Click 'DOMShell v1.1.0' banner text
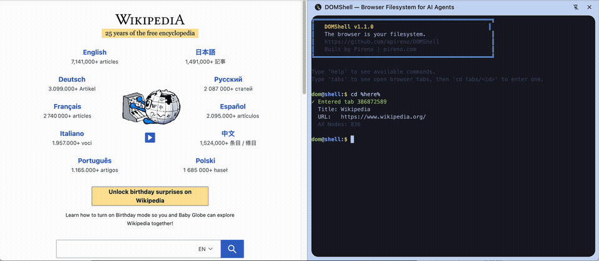This screenshot has width=599, height=261. pyautogui.click(x=349, y=27)
